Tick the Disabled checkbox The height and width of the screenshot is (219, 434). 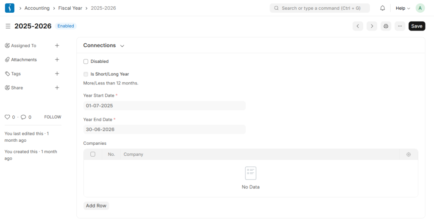pyautogui.click(x=86, y=62)
